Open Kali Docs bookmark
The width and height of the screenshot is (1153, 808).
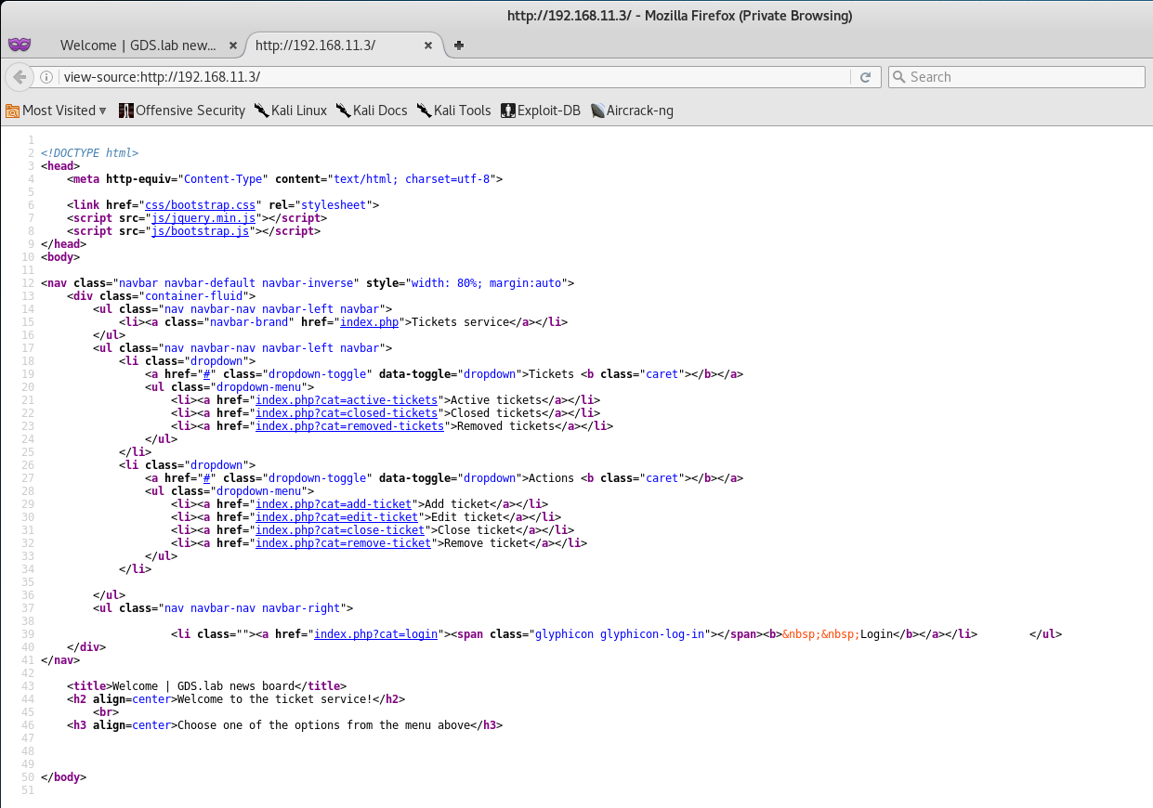click(372, 111)
